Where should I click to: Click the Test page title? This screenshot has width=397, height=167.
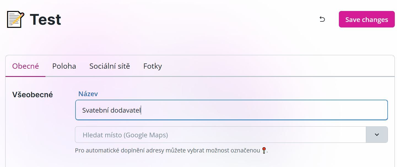45,20
